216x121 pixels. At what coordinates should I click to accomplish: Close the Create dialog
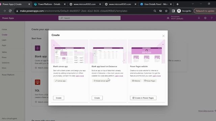[163, 36]
